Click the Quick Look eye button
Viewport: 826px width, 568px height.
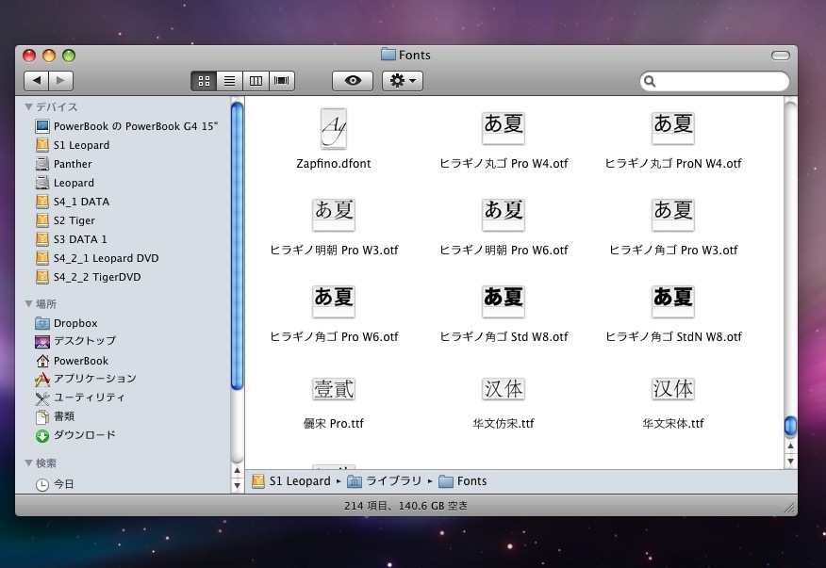353,81
